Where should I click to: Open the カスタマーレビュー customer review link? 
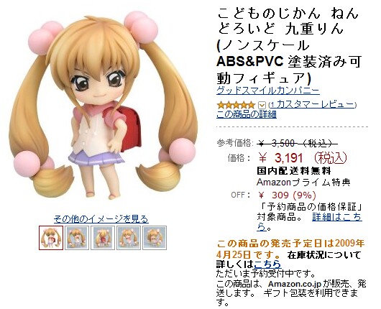click(312, 104)
